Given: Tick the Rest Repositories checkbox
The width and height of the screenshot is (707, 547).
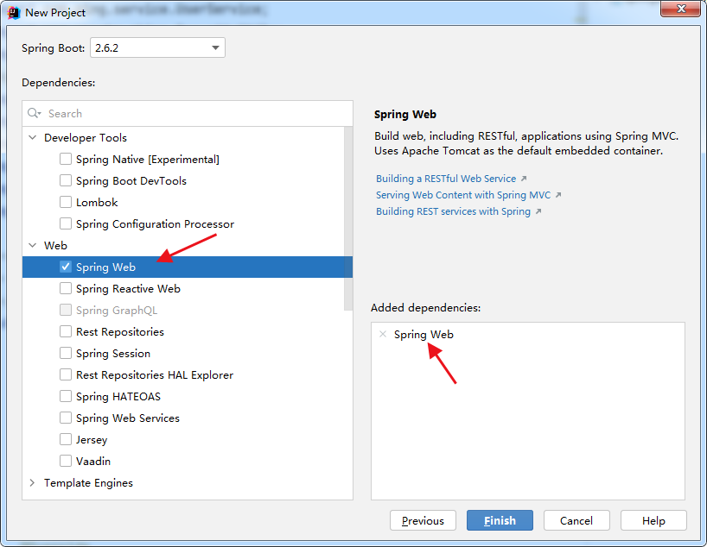Looking at the screenshot, I should (66, 332).
